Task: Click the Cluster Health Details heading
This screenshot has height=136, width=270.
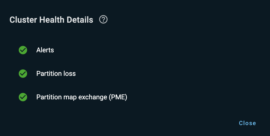Action: [51, 20]
